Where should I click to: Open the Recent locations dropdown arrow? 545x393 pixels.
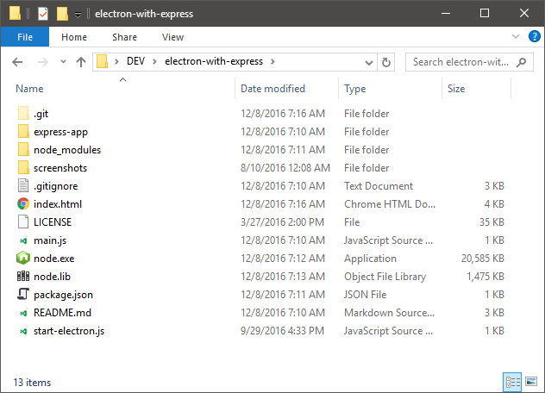click(x=63, y=62)
